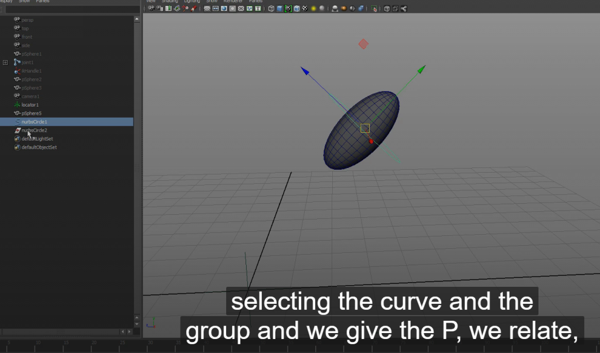The width and height of the screenshot is (600, 353).
Task: Click the green Y-axis move arrow
Action: pos(421,69)
